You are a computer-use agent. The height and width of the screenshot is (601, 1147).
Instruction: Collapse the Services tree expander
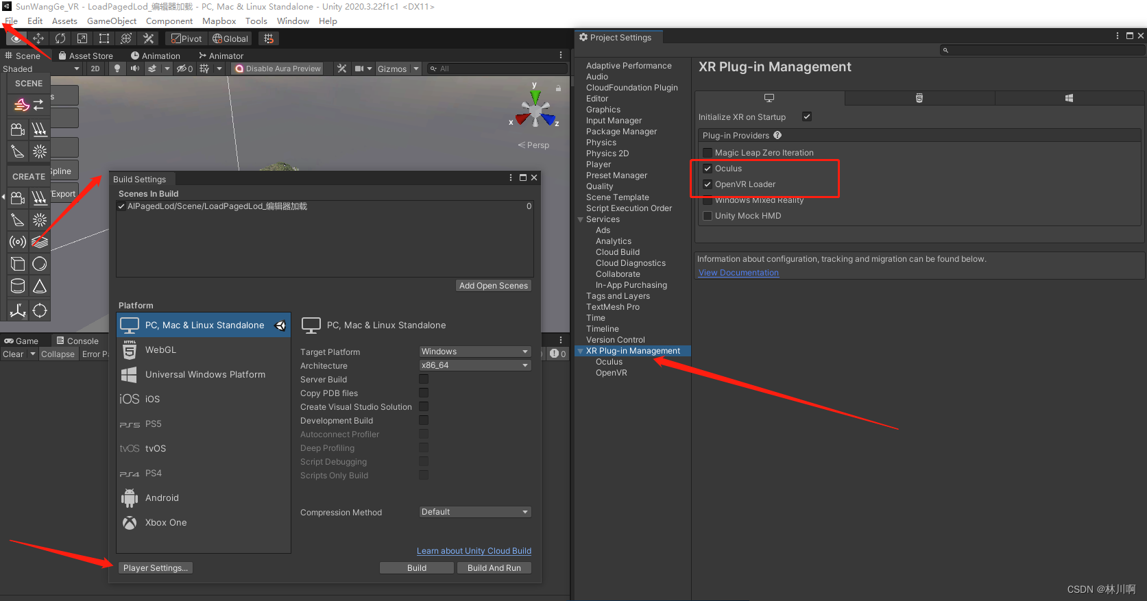point(581,219)
